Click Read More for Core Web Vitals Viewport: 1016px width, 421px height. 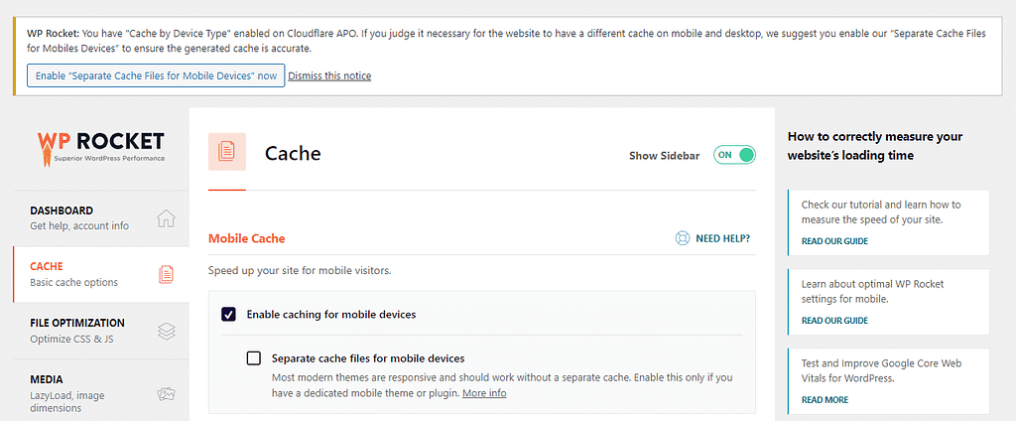tap(825, 399)
